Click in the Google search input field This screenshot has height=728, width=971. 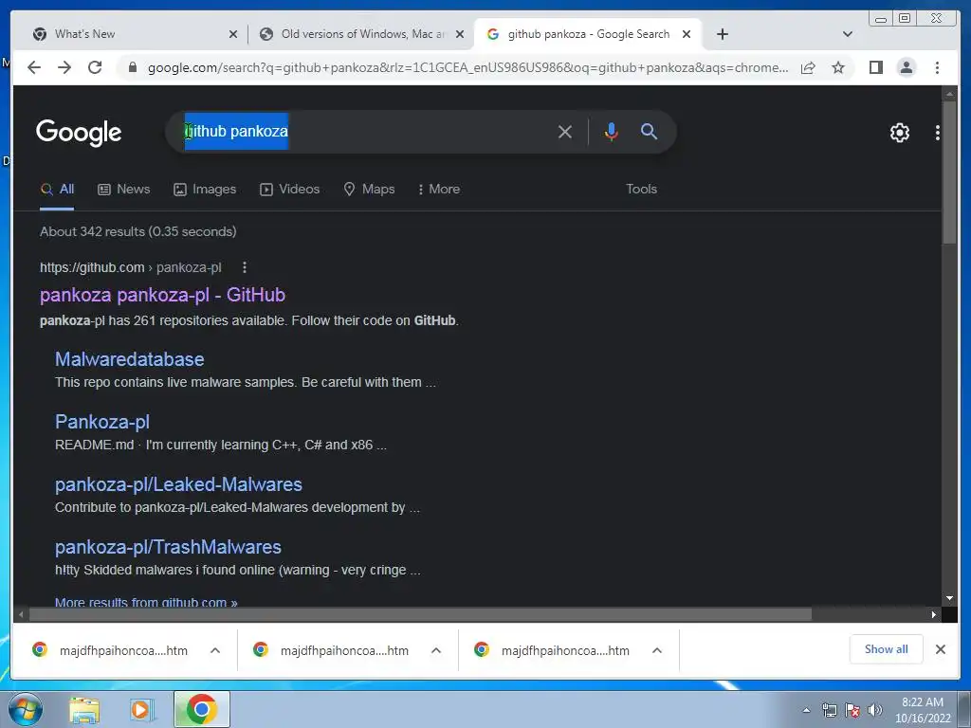pos(365,131)
